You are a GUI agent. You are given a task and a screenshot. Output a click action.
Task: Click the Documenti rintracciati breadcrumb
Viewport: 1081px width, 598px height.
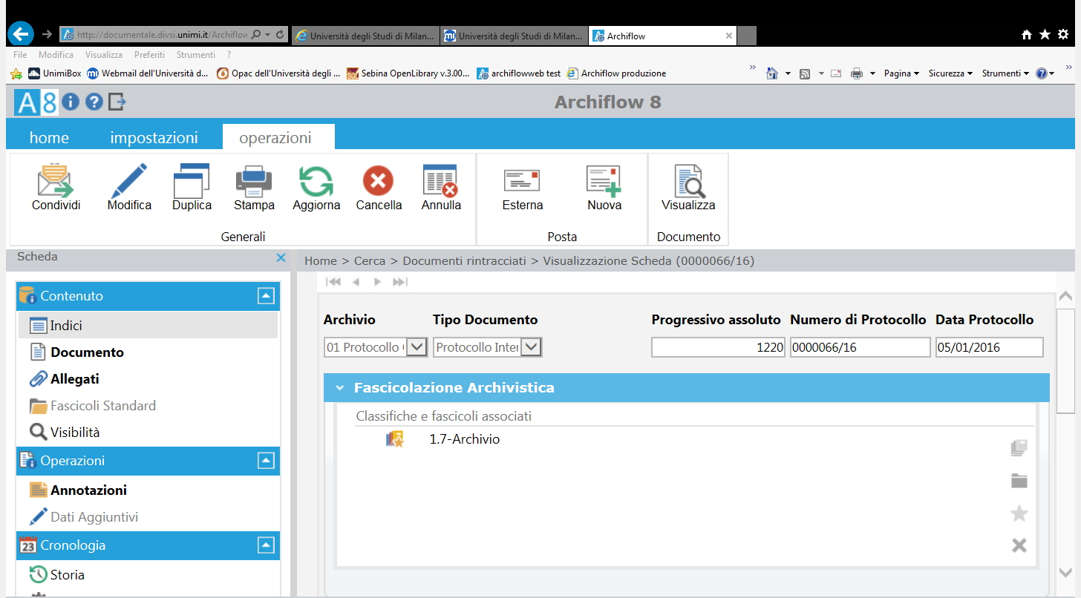(464, 261)
